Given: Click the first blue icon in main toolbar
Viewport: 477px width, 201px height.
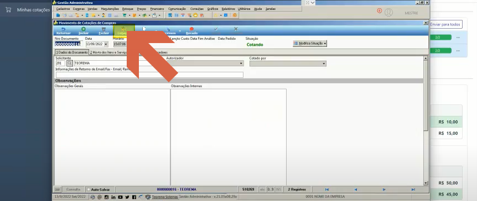Looking at the screenshot, I should (x=58, y=15).
